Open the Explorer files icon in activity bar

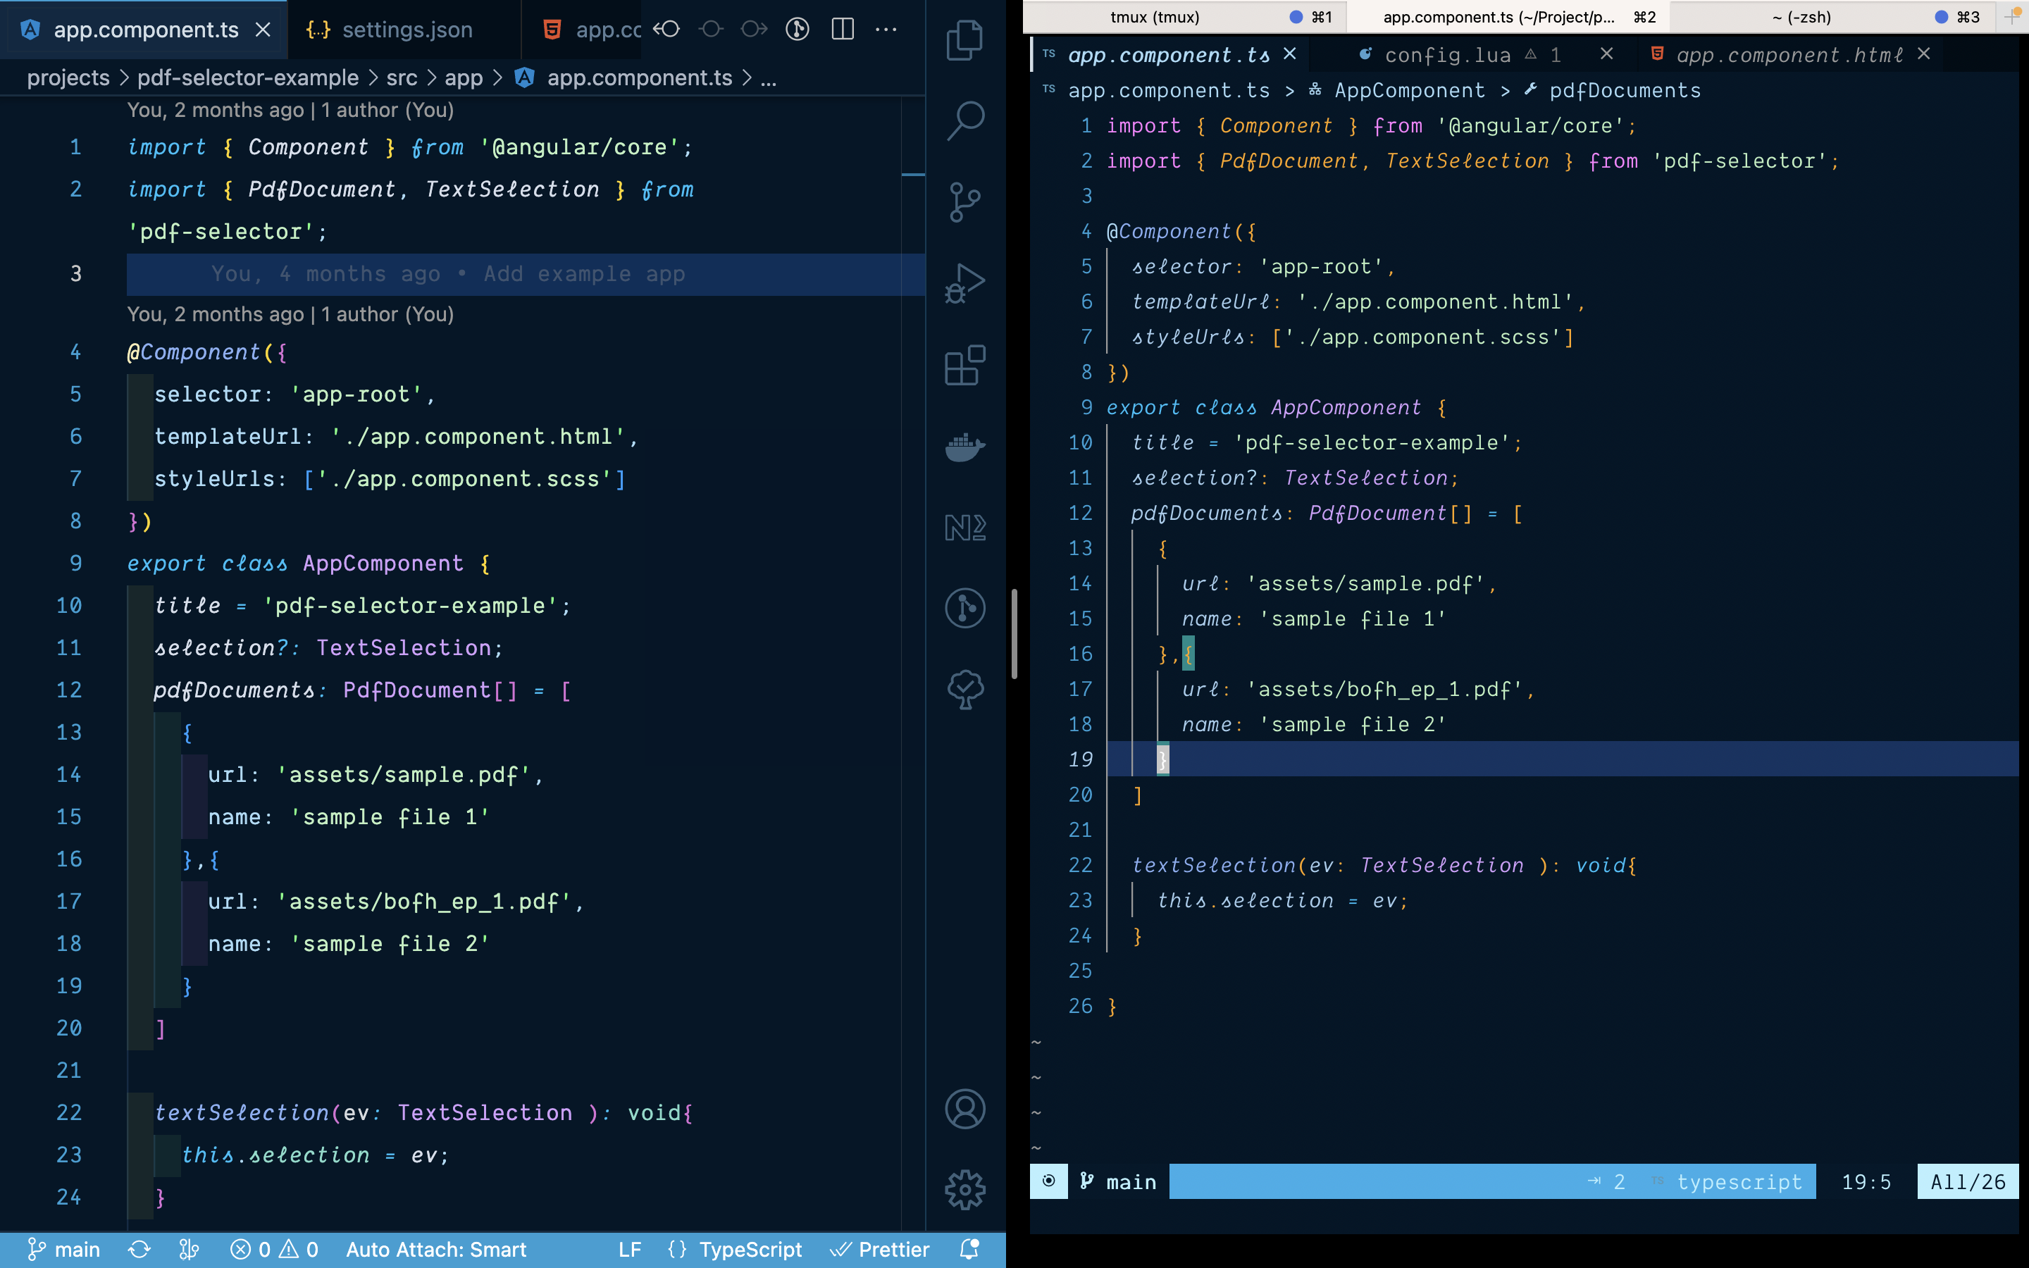964,39
